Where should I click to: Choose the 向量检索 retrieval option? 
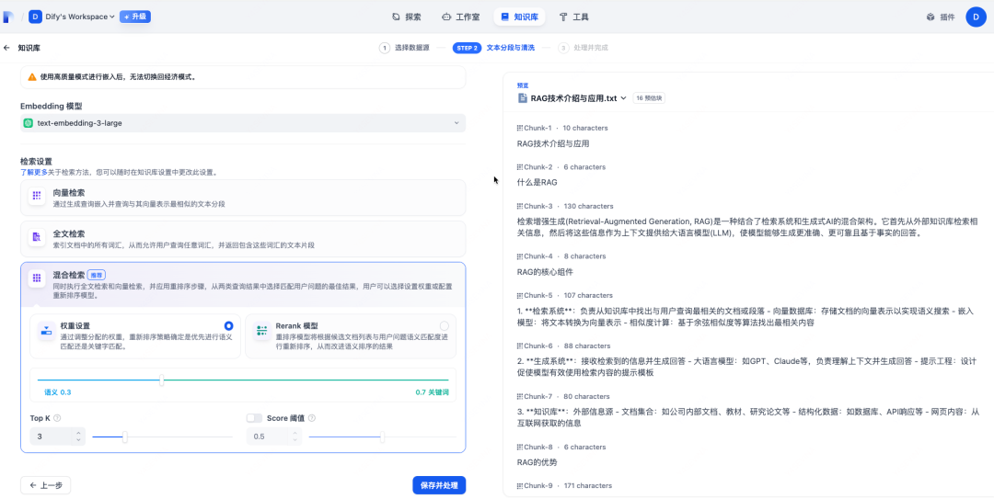coord(243,198)
